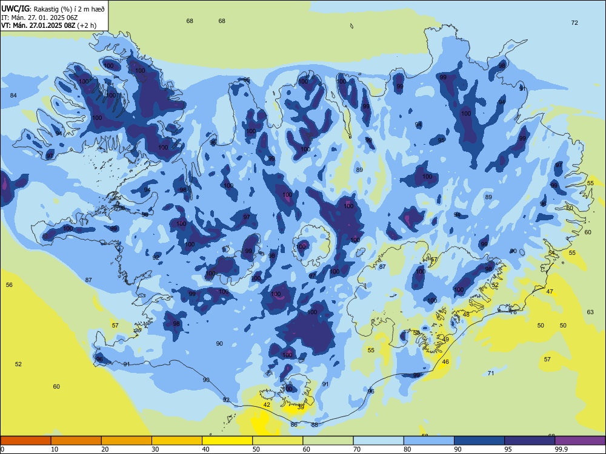
Task: Click the legend tick label '10'
Action: [x=55, y=449]
